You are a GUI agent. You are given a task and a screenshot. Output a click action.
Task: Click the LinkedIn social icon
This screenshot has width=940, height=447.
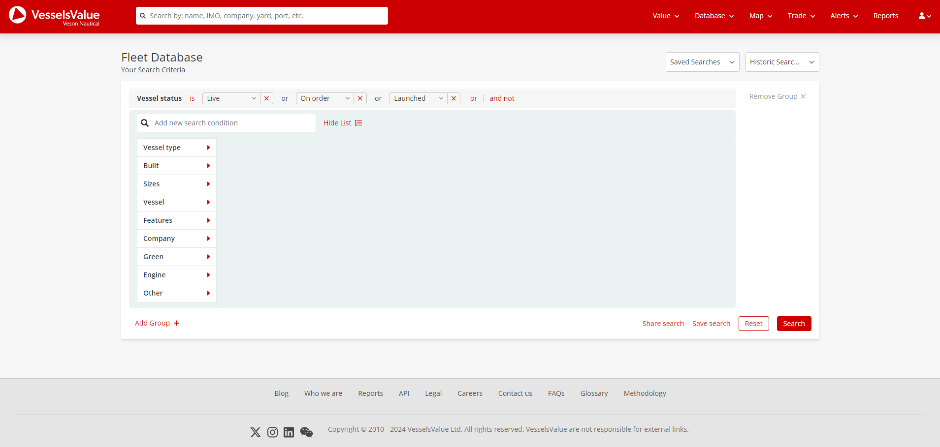289,432
